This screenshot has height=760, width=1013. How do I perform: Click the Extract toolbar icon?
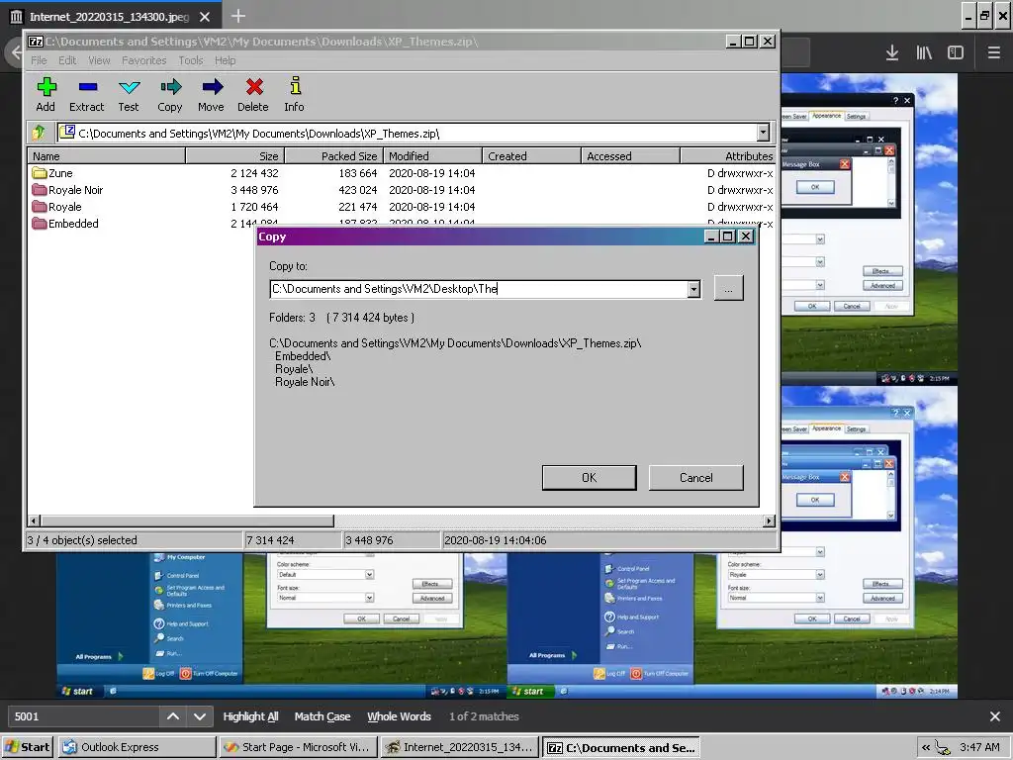[x=87, y=94]
